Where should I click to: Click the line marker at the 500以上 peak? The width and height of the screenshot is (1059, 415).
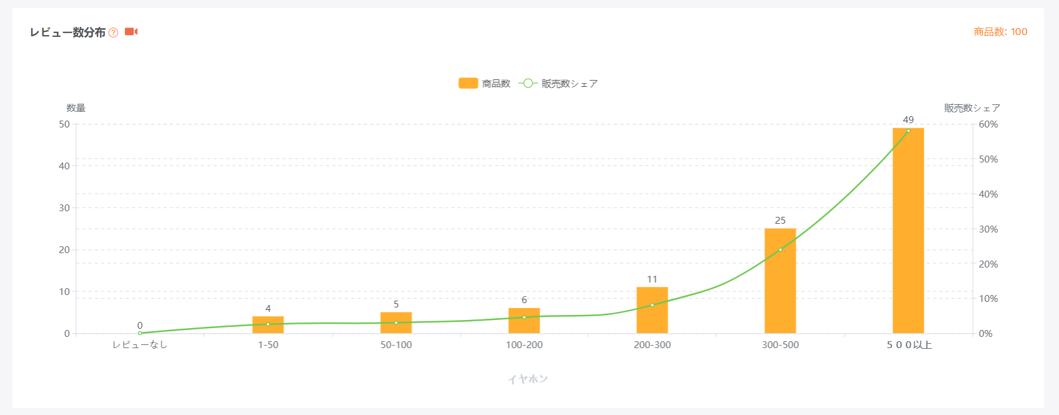click(908, 131)
